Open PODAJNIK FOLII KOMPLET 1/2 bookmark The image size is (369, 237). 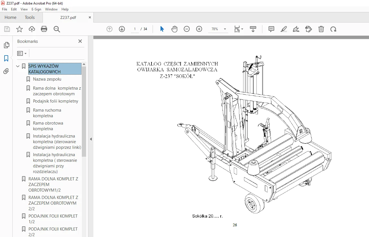point(53,219)
